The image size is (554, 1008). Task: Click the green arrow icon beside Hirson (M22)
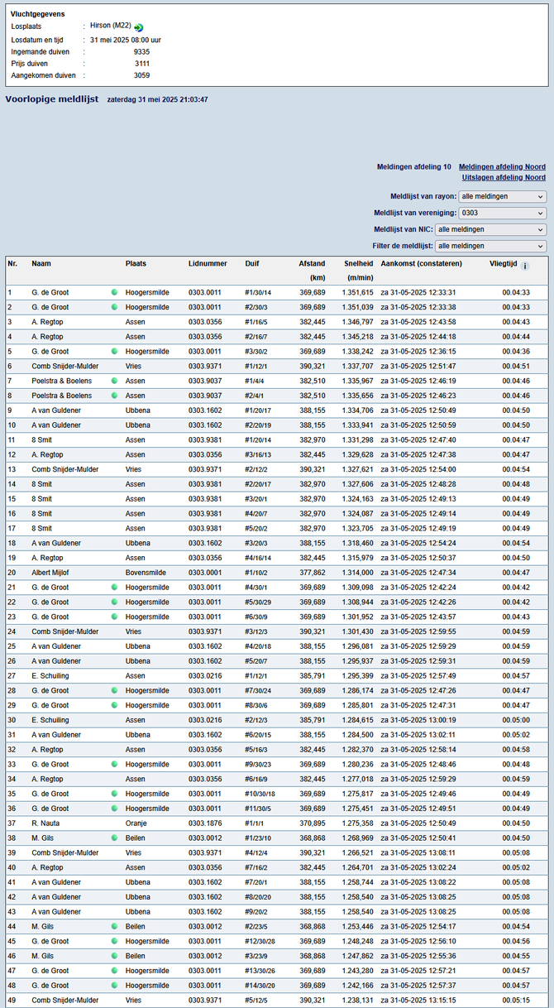139,27
